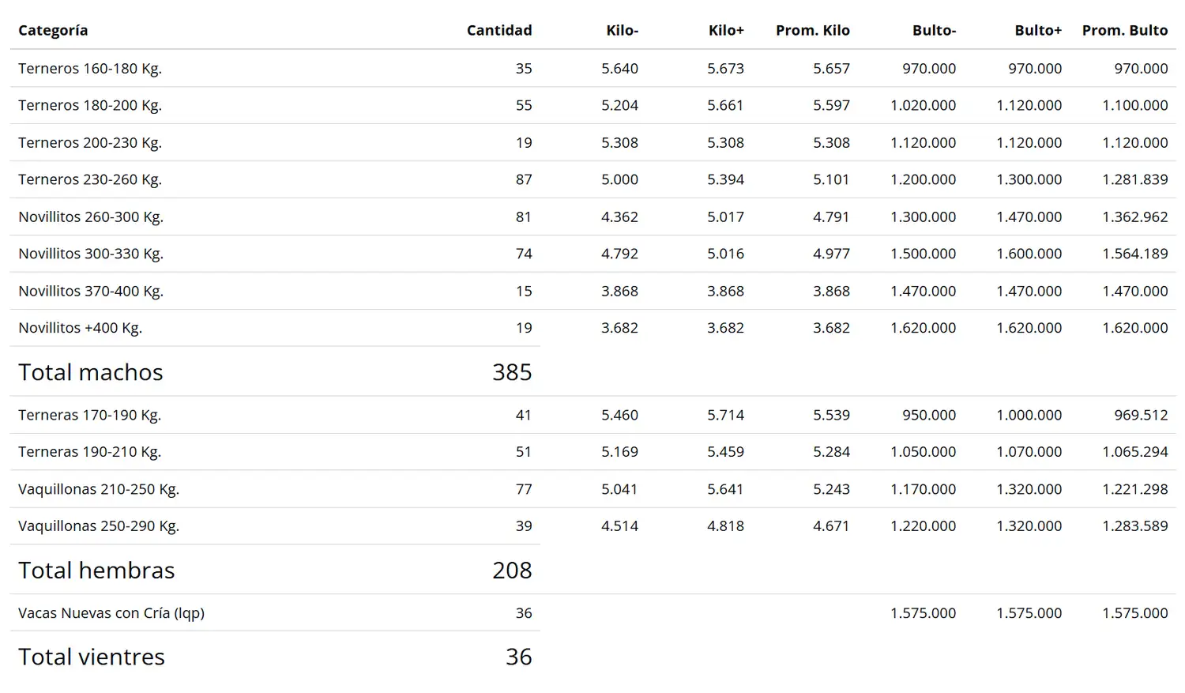1185x693 pixels.
Task: Select the Cantidad column header
Action: [499, 30]
